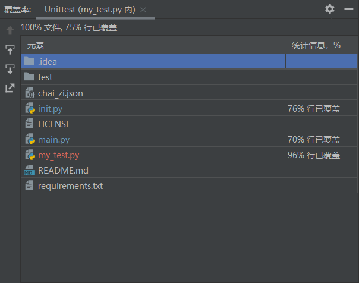This screenshot has width=359, height=283.
Task: Click the flatten packages toolbar icon
Action: pyautogui.click(x=10, y=49)
